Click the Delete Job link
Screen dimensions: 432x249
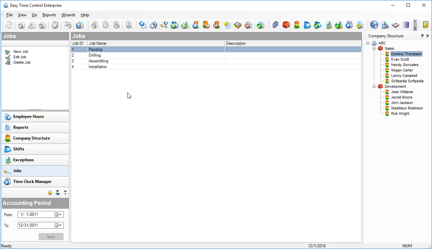pos(22,62)
